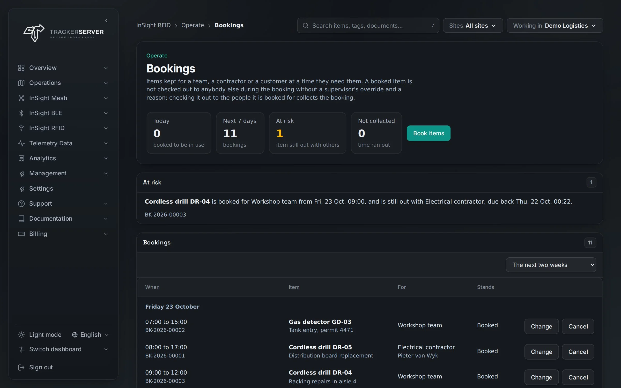Click the InSight RFID breadcrumb link
This screenshot has height=388, width=621.
click(153, 25)
